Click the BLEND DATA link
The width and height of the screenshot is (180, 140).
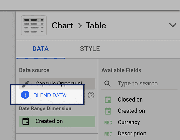pos(50,95)
